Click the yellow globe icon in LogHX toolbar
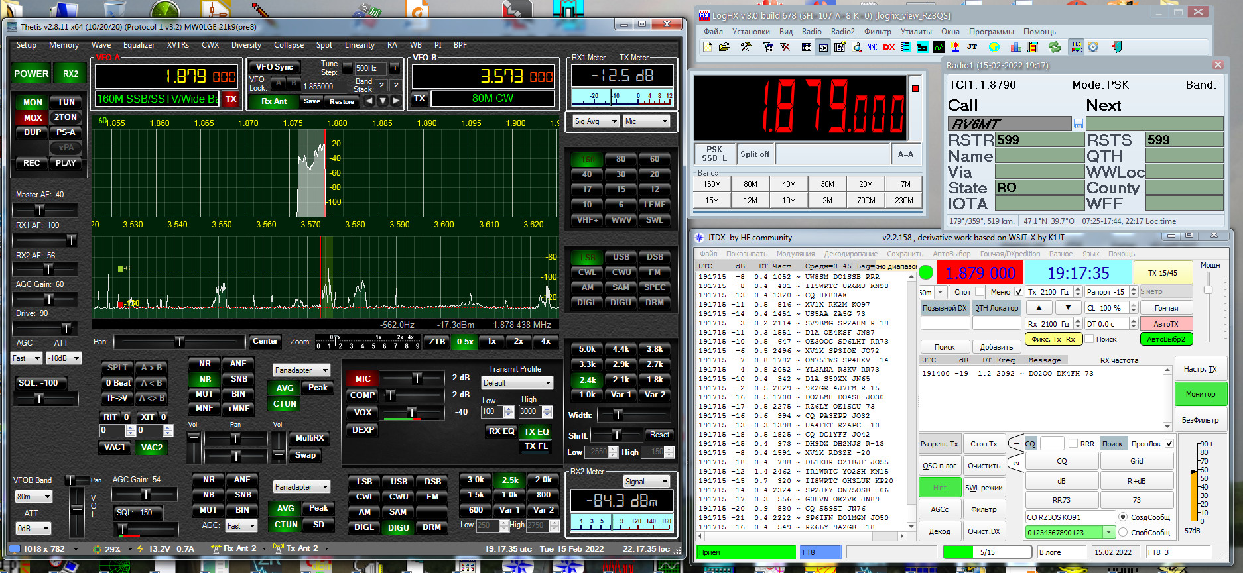 pos(994,47)
